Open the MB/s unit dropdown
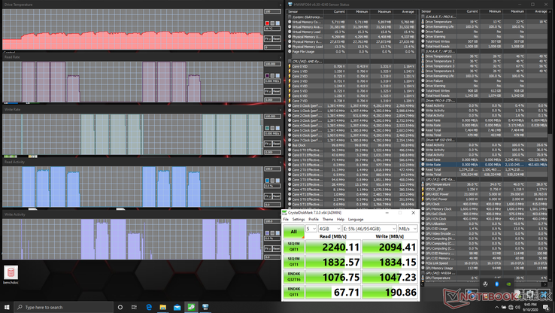The width and height of the screenshot is (555, 313). pyautogui.click(x=408, y=229)
